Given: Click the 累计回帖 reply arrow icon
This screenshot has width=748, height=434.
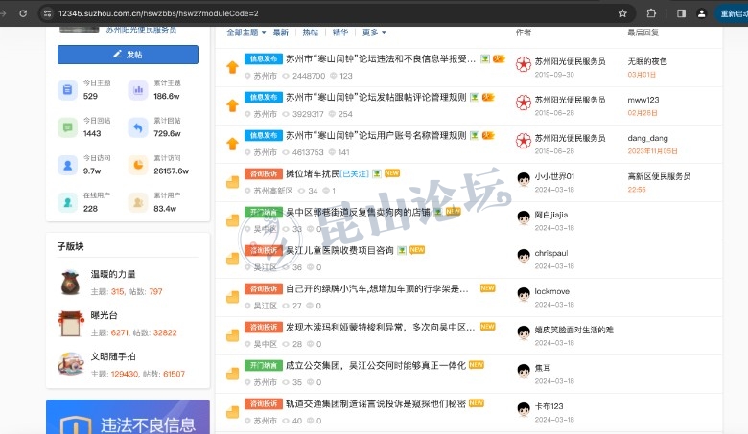Looking at the screenshot, I should (x=138, y=127).
